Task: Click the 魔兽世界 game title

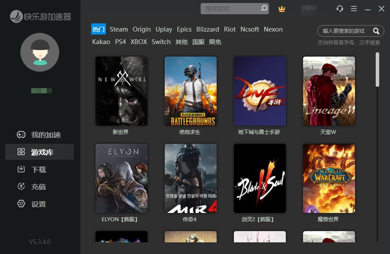Action: click(328, 219)
